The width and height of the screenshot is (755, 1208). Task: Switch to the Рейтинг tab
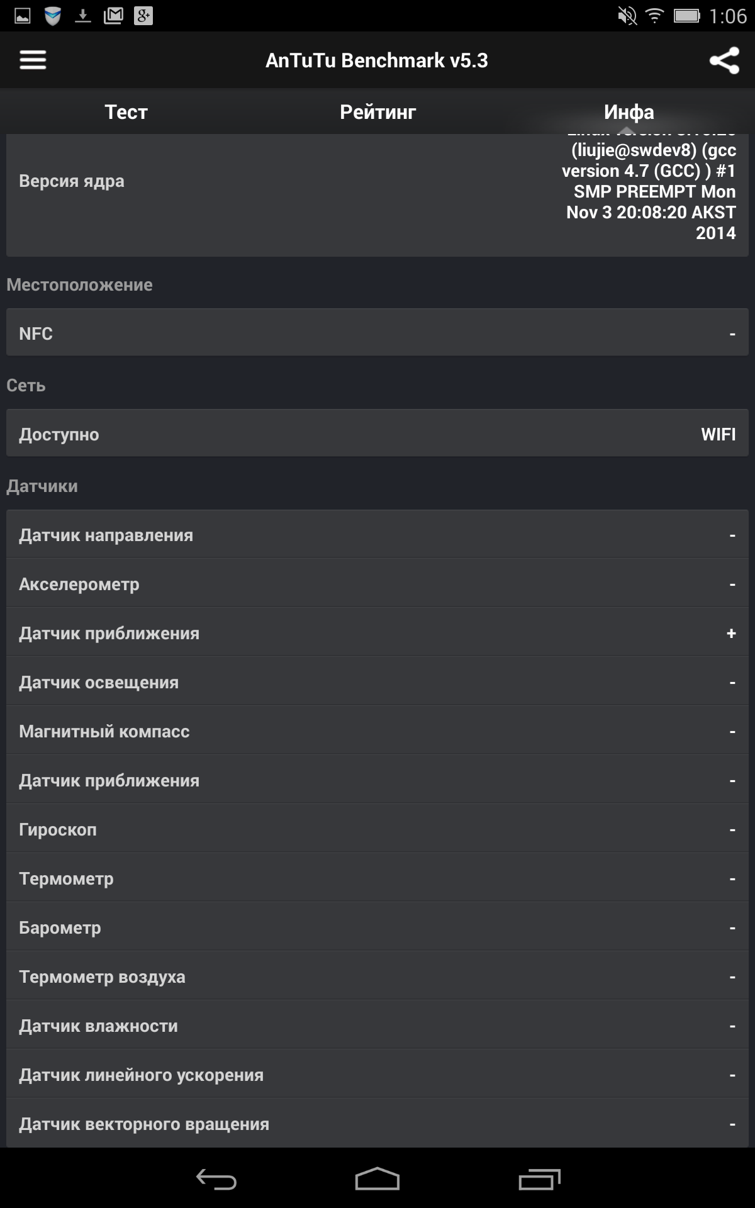point(377,112)
